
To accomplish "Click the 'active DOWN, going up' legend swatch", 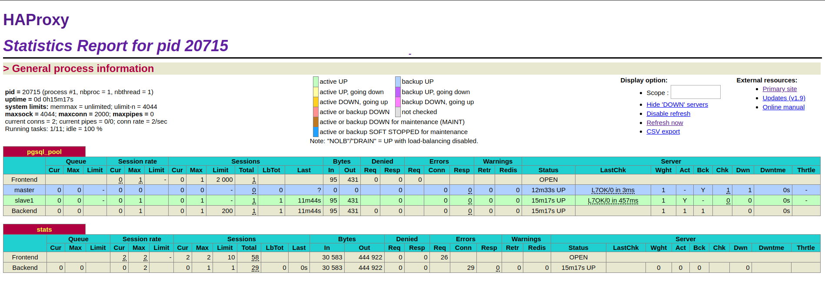I will [x=316, y=102].
